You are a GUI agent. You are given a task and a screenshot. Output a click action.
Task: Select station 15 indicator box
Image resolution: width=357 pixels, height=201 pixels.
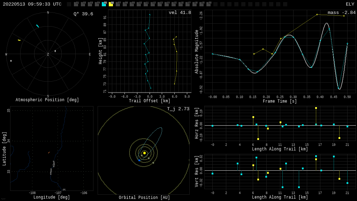tap(174, 4)
